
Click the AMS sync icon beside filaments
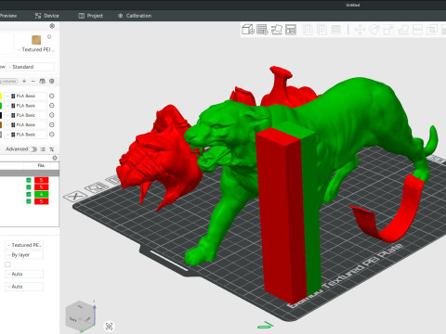pos(42,81)
